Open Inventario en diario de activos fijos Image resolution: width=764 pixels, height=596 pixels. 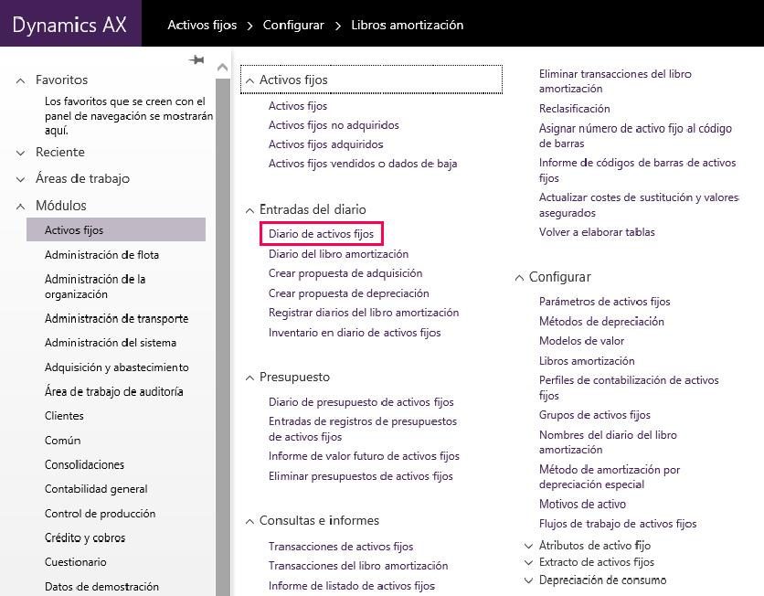[x=355, y=333]
